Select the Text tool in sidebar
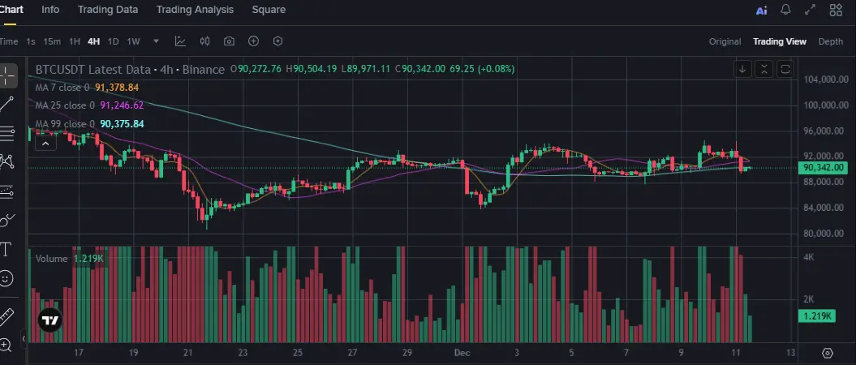The height and width of the screenshot is (365, 856). coord(6,248)
